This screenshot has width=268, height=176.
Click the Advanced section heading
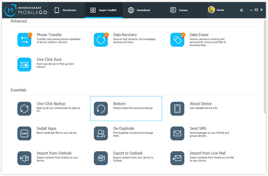(19, 21)
